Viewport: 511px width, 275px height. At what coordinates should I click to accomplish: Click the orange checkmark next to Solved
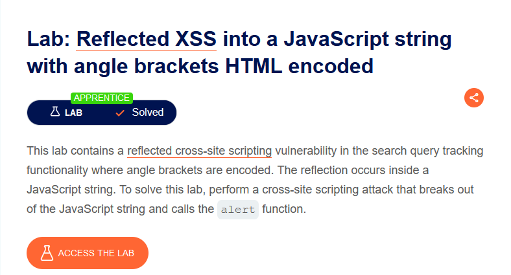(x=120, y=113)
